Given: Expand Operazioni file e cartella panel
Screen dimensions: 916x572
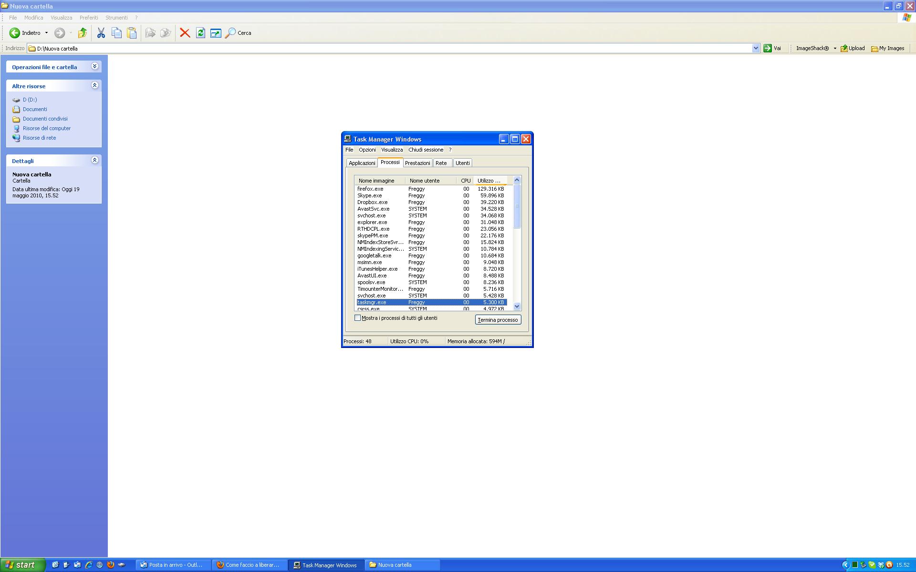Looking at the screenshot, I should coord(94,66).
